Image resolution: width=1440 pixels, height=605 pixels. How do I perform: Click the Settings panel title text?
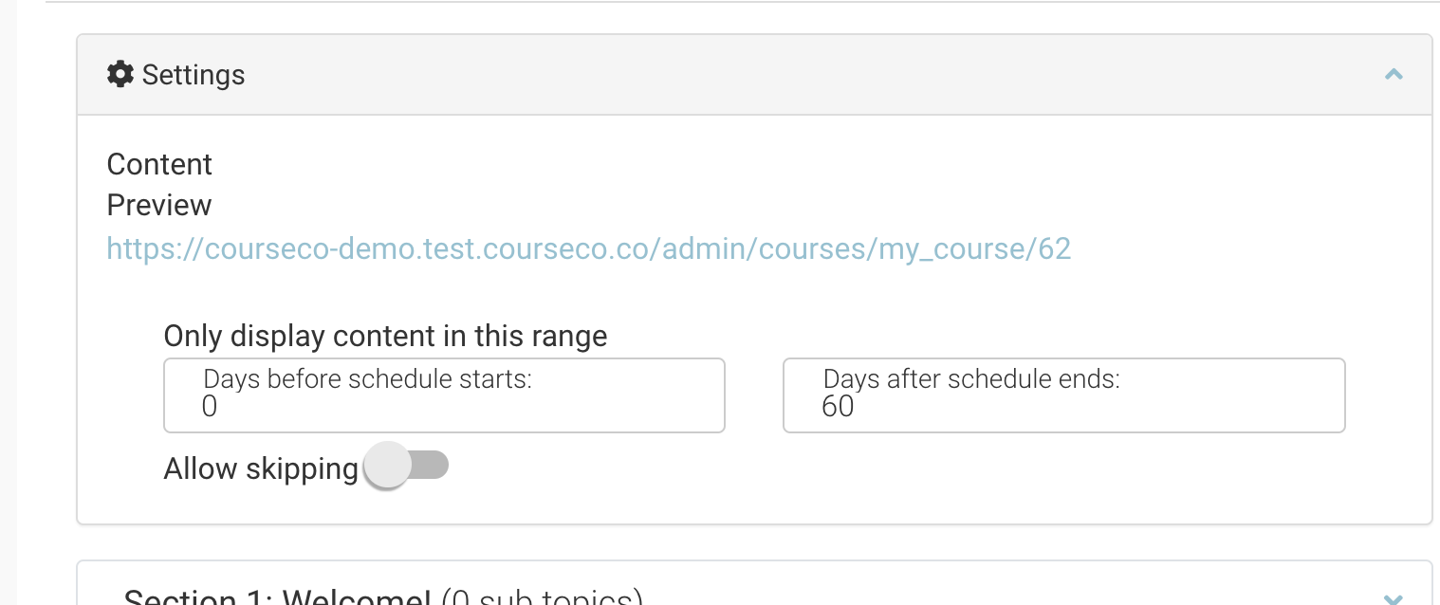coord(194,75)
